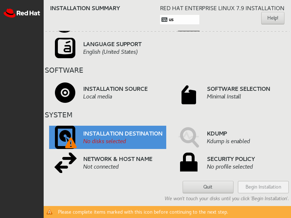Click 'Not connected' status text
This screenshot has height=218, width=291.
coord(101,167)
